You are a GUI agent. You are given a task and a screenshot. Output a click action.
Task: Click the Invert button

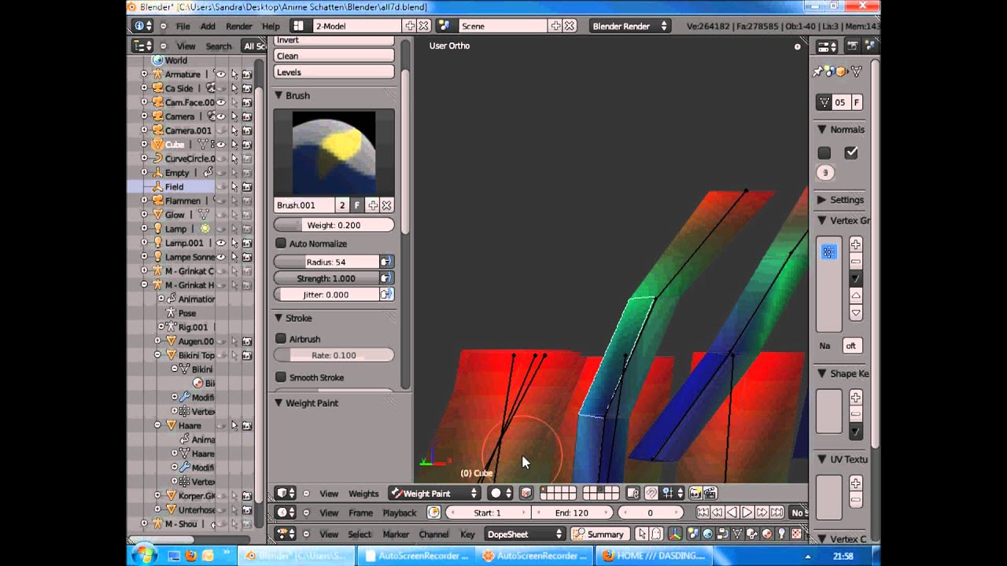(334, 40)
